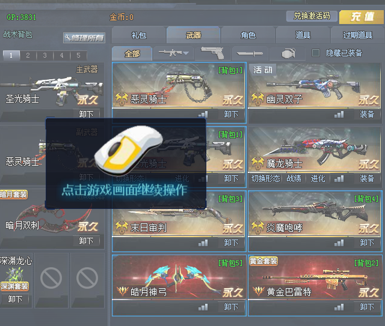Click 卸下 on the 炎魔咆哮 card
385x326 pixels.
tap(367, 243)
